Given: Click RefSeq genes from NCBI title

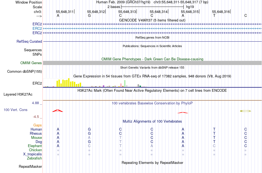Looking at the screenshot, I should [x=152, y=37].
